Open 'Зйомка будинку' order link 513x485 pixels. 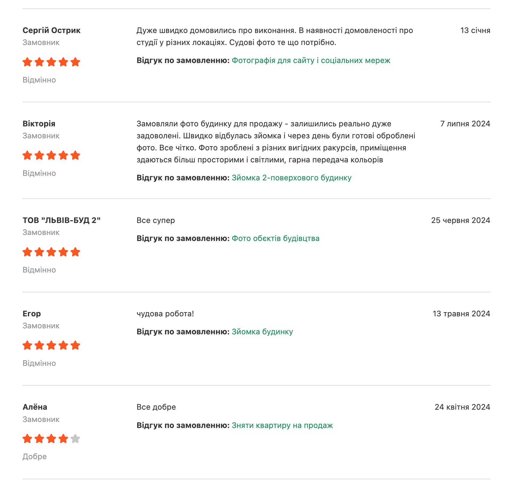(x=262, y=332)
